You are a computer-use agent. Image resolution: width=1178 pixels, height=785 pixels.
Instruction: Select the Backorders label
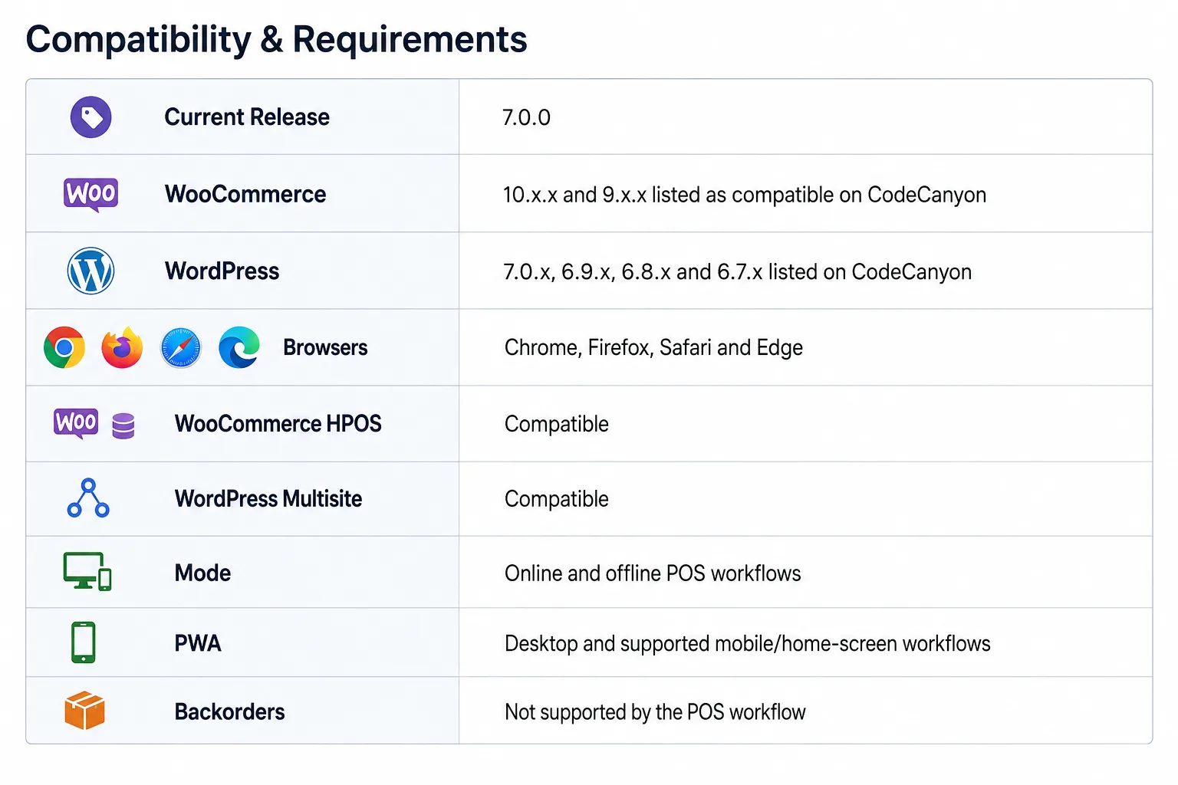[x=229, y=712]
